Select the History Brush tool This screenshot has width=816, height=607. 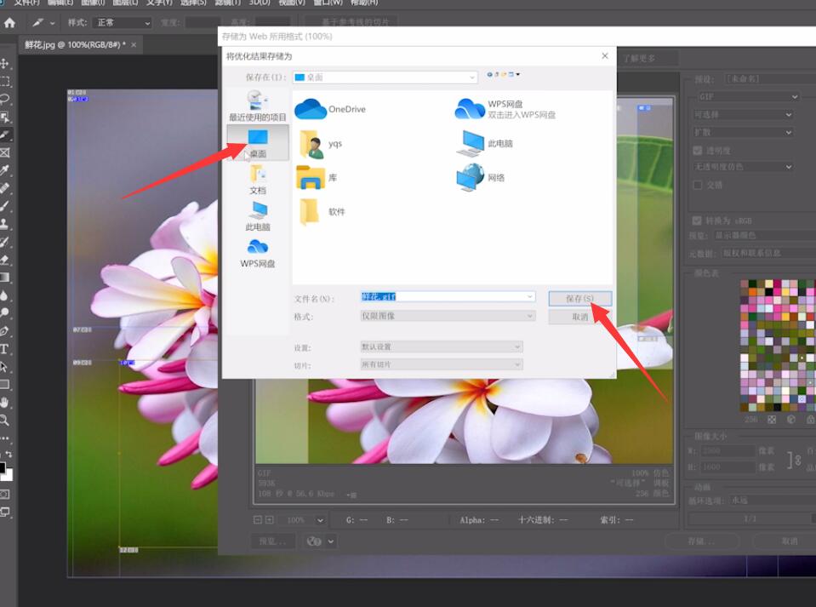[x=5, y=242]
